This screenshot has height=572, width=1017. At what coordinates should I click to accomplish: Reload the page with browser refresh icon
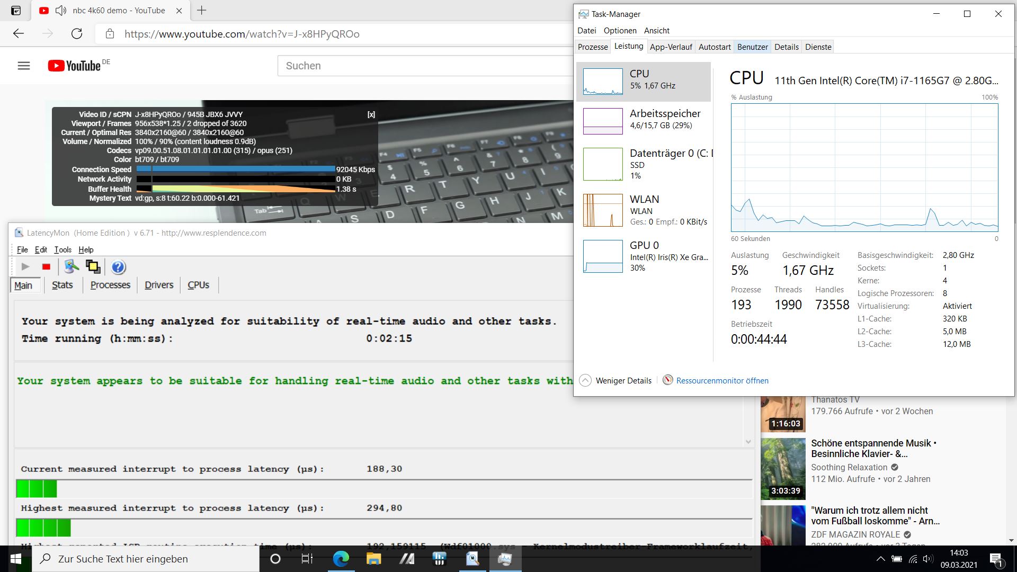pyautogui.click(x=77, y=34)
